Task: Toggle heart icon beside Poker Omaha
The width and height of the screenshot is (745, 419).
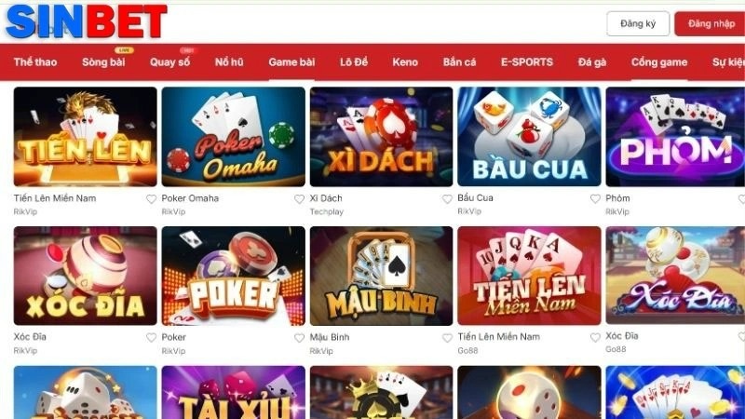Action: tap(299, 199)
